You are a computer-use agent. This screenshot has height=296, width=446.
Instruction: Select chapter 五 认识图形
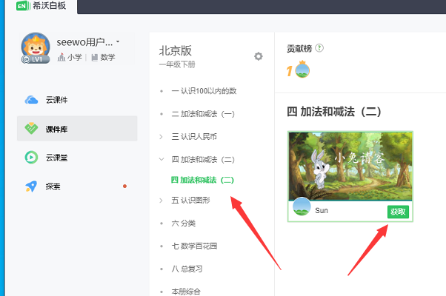(190, 201)
